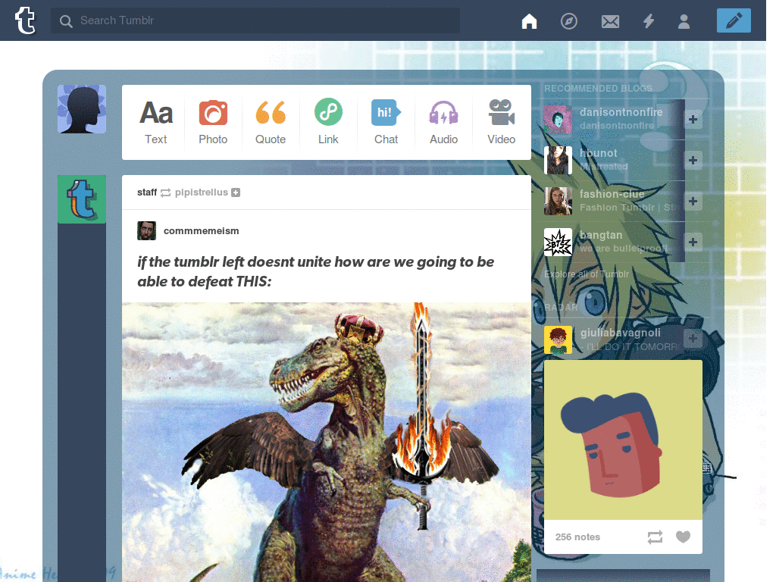Screen dimensions: 776x582
Task: Open the fashion-clue recommended blog
Action: coord(612,194)
